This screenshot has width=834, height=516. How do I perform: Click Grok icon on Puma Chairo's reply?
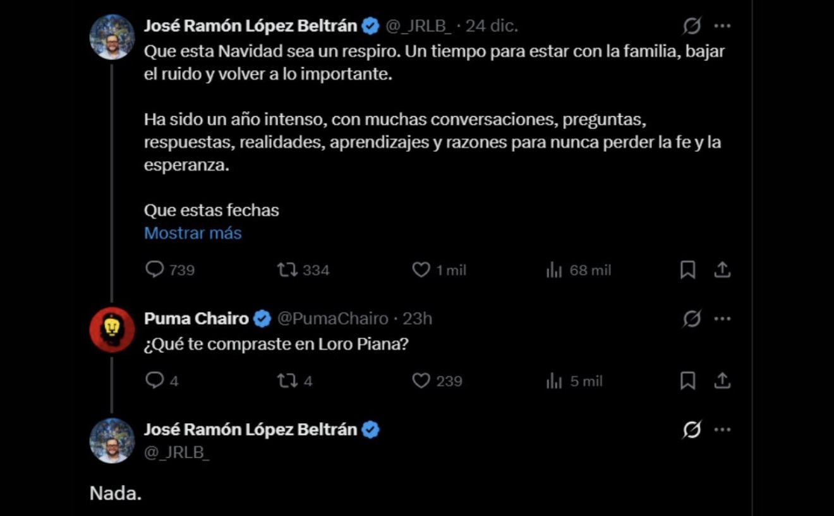(x=692, y=319)
